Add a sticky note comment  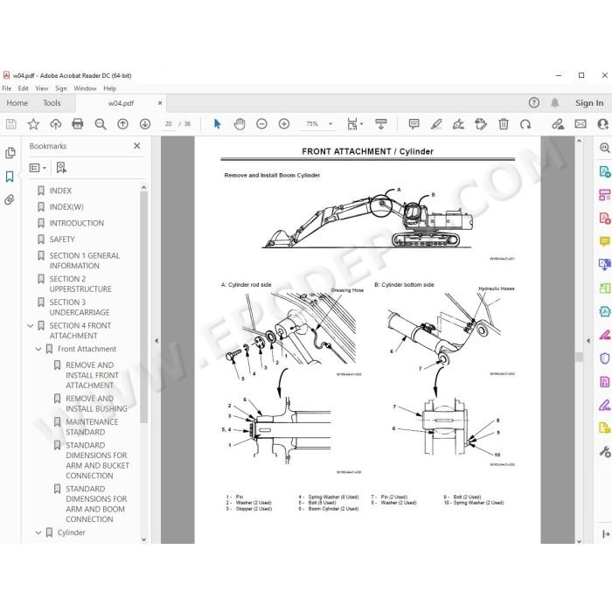pyautogui.click(x=414, y=124)
